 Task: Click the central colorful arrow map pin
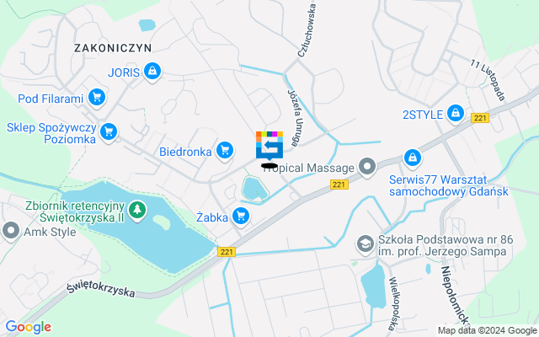coord(269,146)
